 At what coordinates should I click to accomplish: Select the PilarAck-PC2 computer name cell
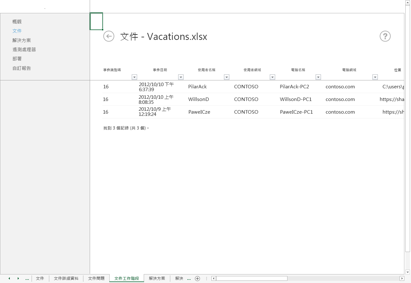[294, 87]
